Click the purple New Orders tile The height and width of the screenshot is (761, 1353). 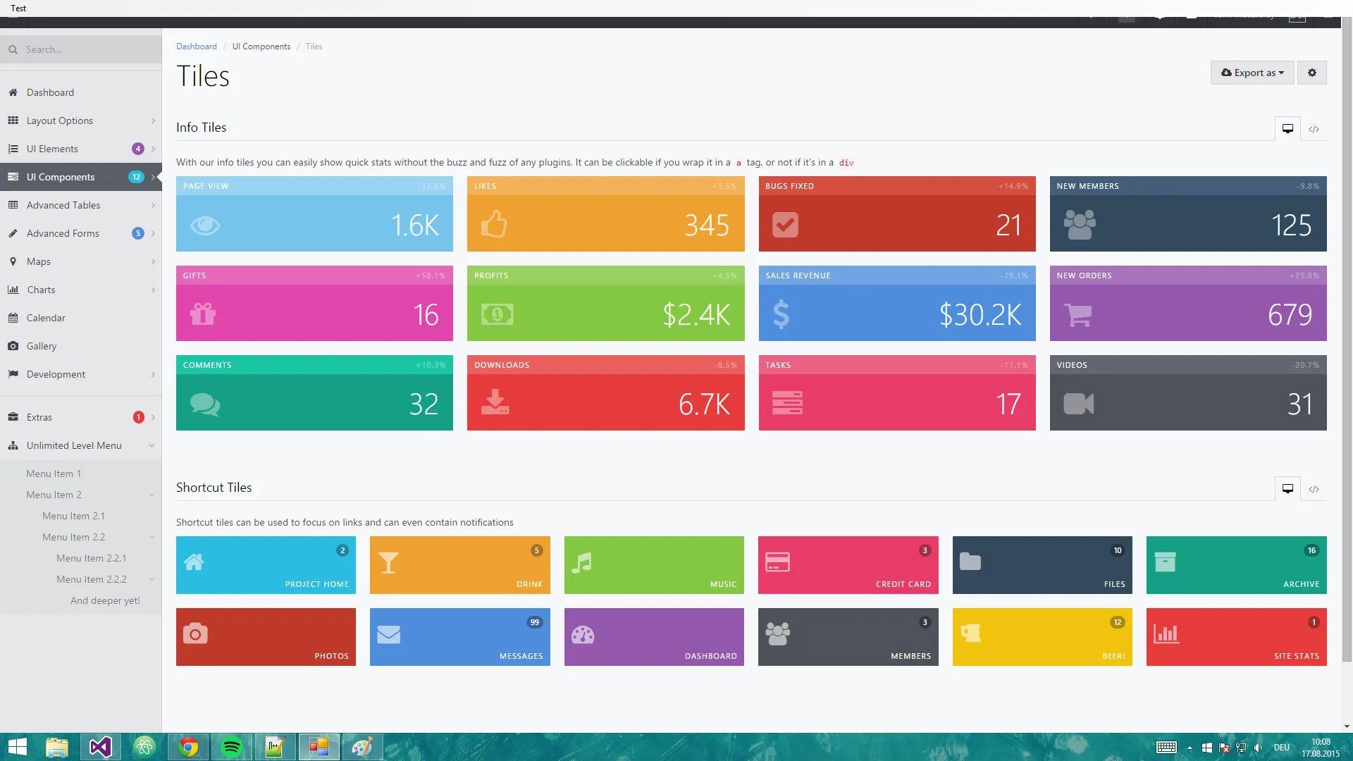(1187, 304)
